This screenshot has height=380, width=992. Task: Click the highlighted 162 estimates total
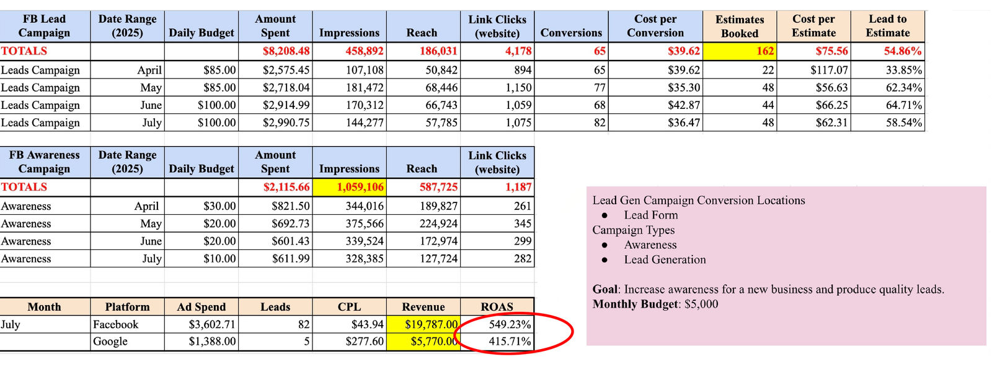pos(739,51)
